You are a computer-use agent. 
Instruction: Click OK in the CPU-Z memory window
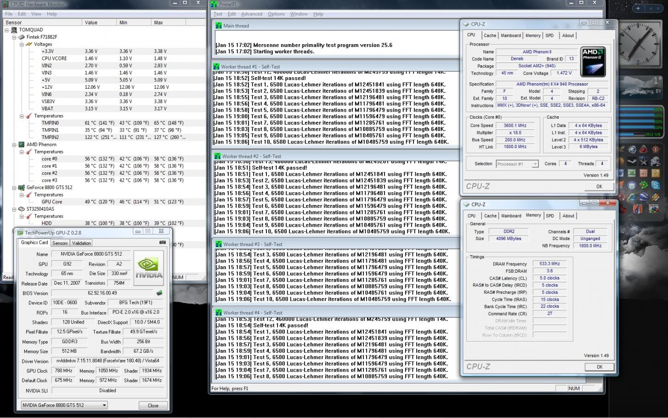[x=599, y=366]
